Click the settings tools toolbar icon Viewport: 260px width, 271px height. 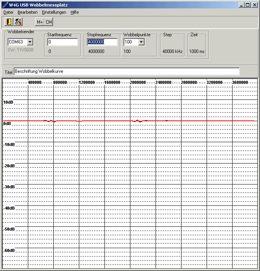(x=18, y=22)
